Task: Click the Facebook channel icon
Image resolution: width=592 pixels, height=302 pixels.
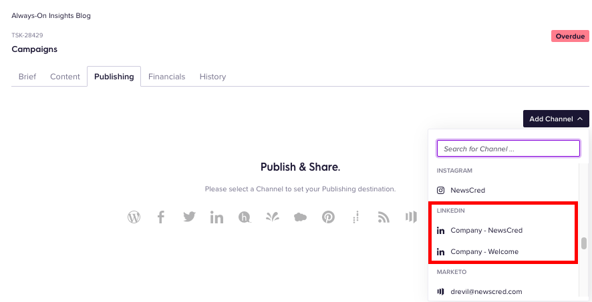Action: coord(161,217)
